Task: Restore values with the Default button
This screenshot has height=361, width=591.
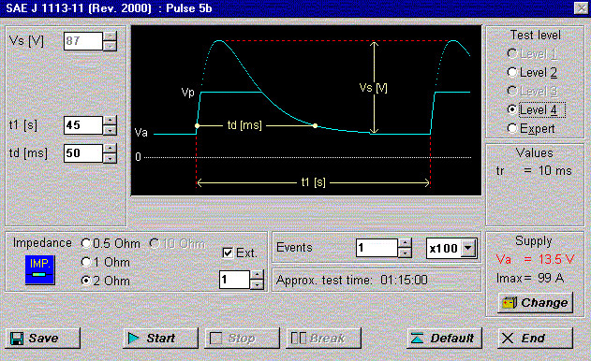Action: 444,338
